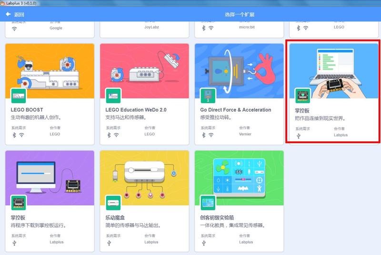Click the 创客初级实验箱 USB requirement icon
Viewport: 381px width, 255px height.
(204, 243)
